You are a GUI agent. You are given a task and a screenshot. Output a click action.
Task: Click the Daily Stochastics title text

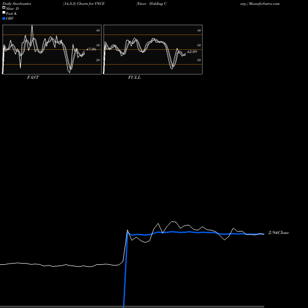17,4
